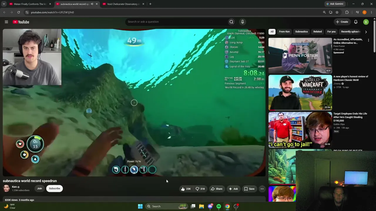Bookmark this page with the star icon
Screen dimensions: 376x211
click(337, 12)
